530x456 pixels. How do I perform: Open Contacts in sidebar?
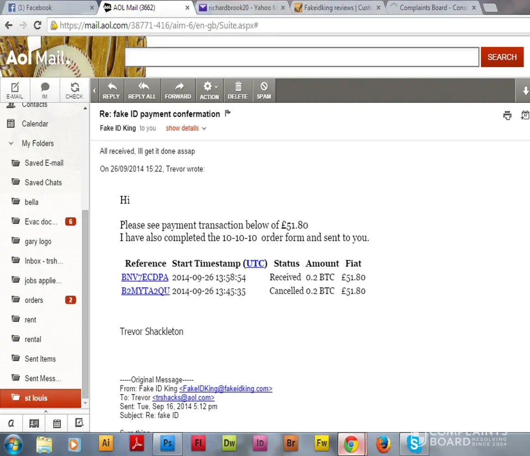coord(35,105)
